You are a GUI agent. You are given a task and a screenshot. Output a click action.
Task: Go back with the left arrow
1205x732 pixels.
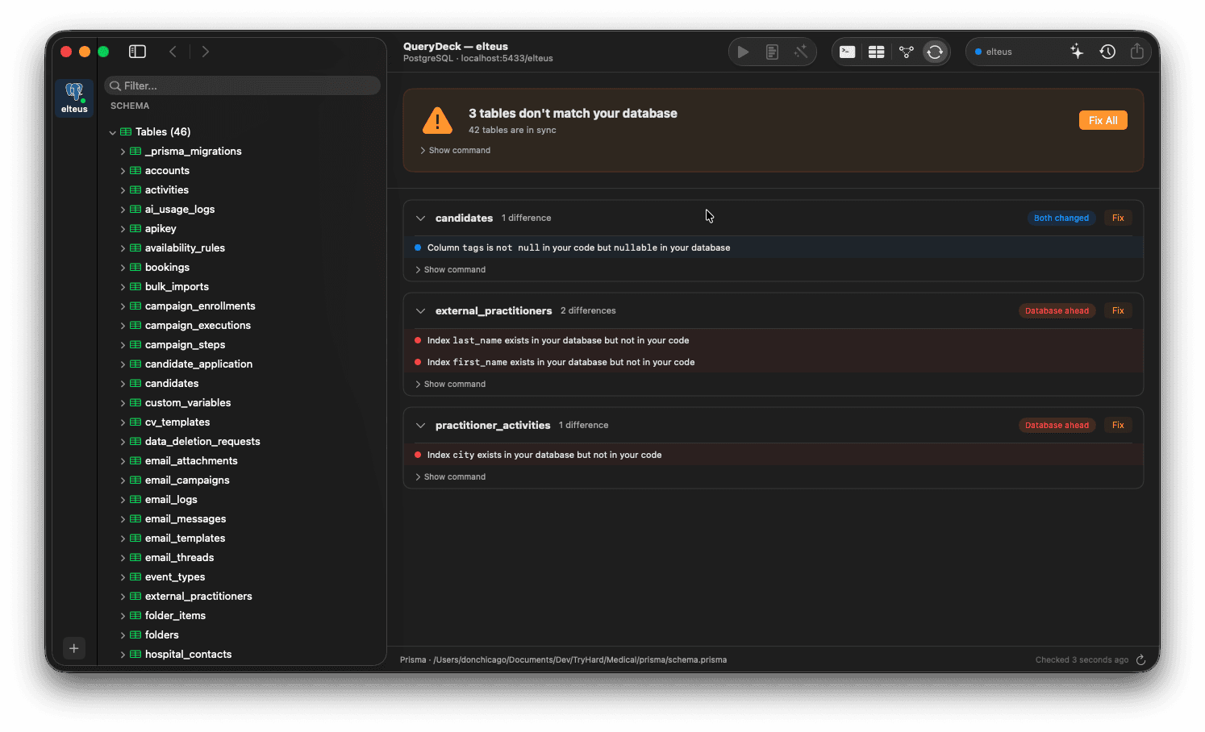[173, 52]
